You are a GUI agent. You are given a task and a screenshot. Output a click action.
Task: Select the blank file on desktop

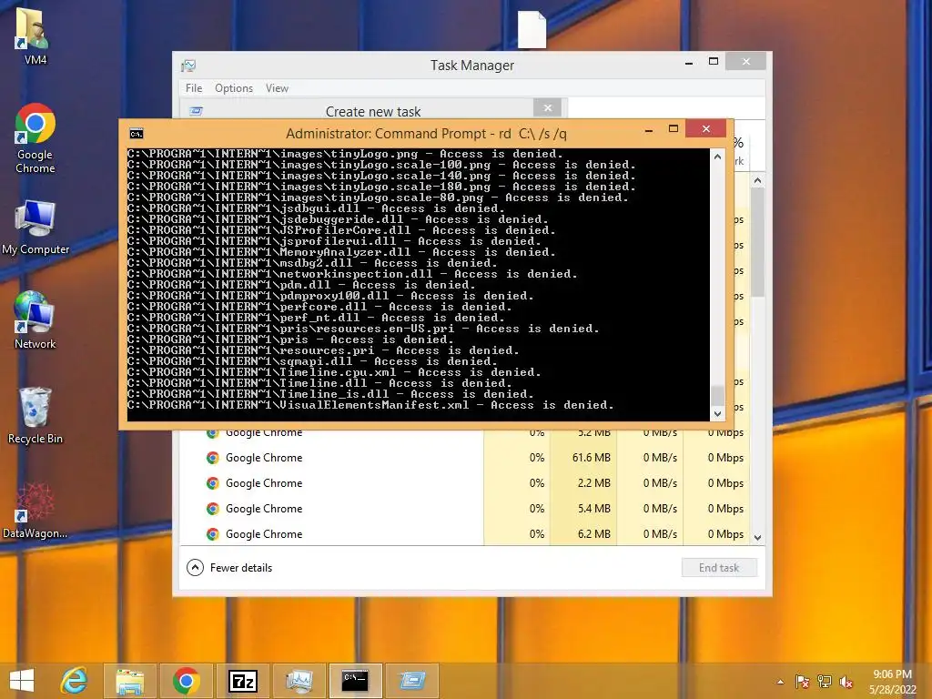click(532, 30)
